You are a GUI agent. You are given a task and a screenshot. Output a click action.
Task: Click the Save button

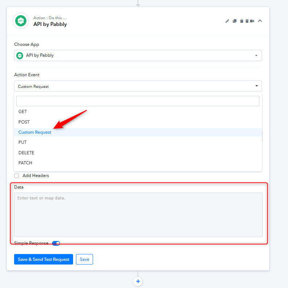click(x=84, y=259)
